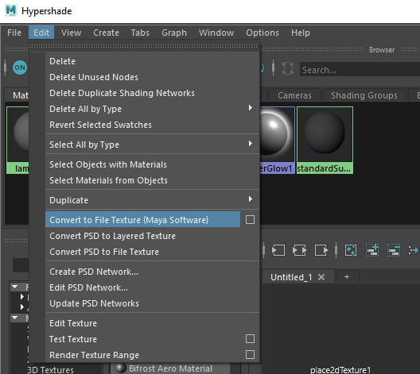
Task: Expand the Duplicate submenu
Action: (153, 200)
